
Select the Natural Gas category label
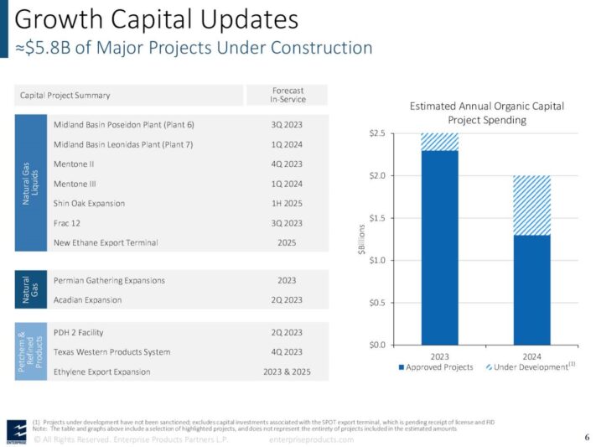pos(31,289)
